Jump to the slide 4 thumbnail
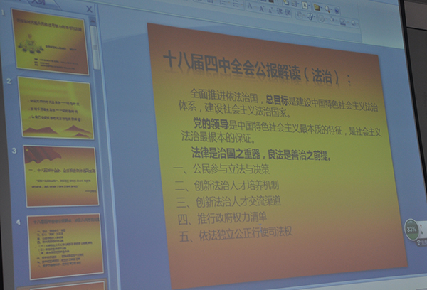Viewport: 427px width, 290px height. coord(64,244)
